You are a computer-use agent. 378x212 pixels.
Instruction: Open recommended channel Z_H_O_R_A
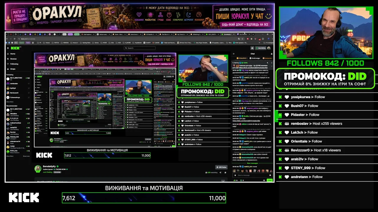18,119
